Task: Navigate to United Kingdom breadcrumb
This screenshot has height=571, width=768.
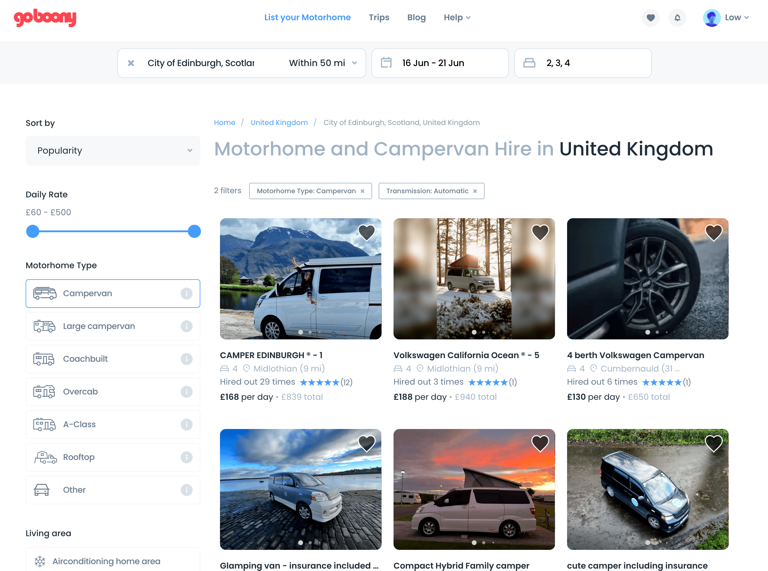Action: click(279, 122)
